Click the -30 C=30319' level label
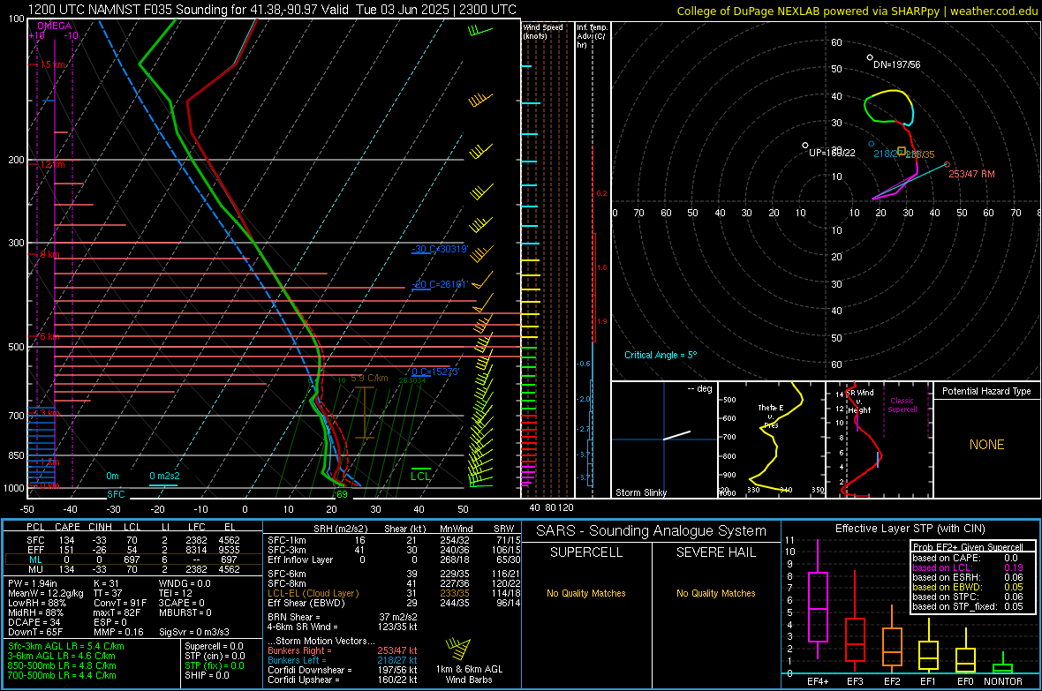 (440, 249)
